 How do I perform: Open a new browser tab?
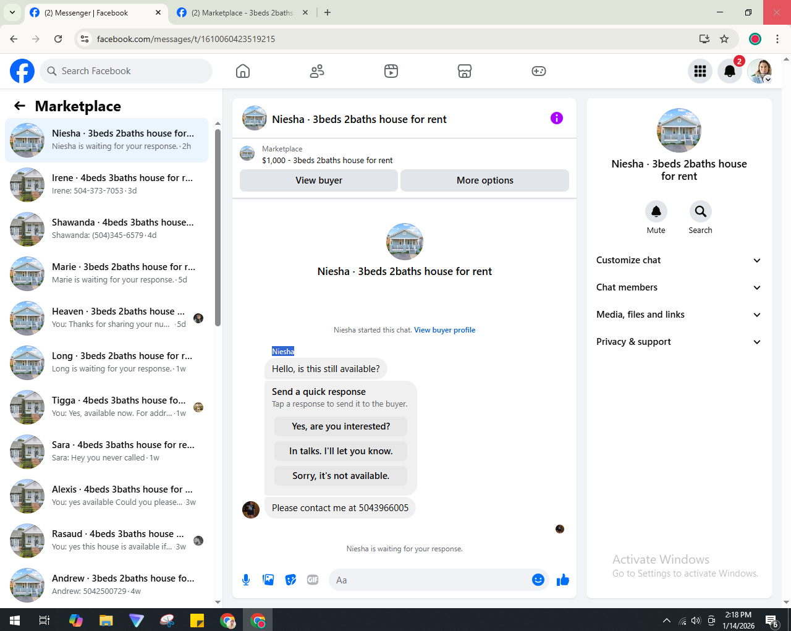coord(328,12)
